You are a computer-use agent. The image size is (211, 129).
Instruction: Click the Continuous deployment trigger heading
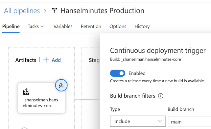click(x=158, y=51)
